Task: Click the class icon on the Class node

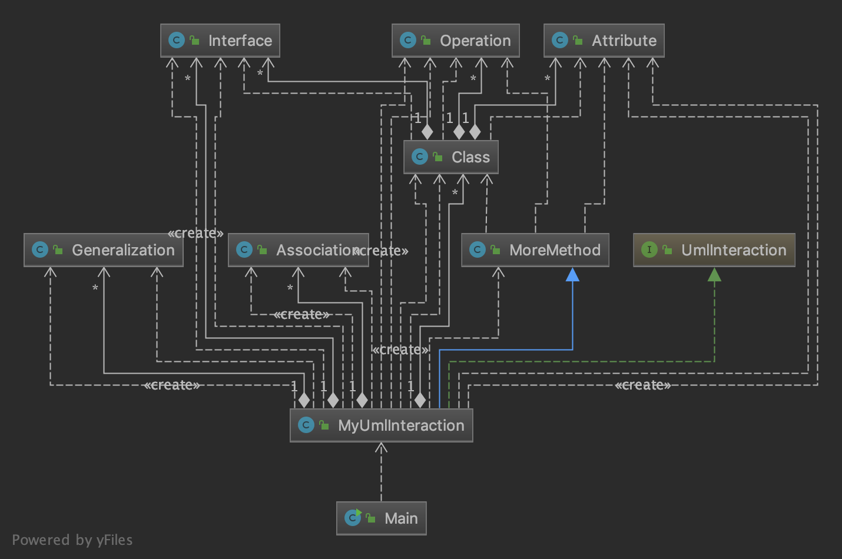Action: 420,157
